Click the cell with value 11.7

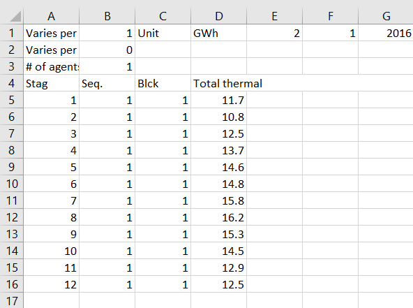point(218,100)
